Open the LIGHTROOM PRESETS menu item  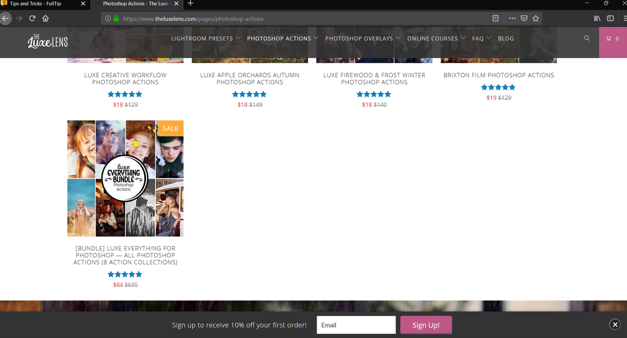[202, 39]
